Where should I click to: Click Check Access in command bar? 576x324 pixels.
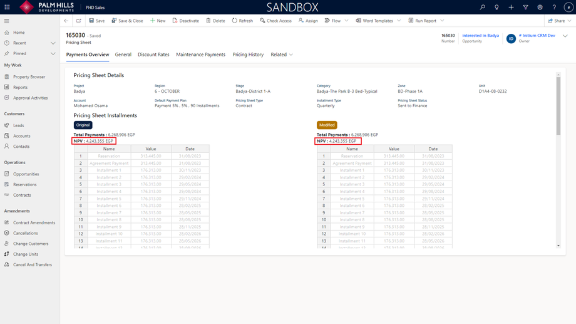point(276,21)
